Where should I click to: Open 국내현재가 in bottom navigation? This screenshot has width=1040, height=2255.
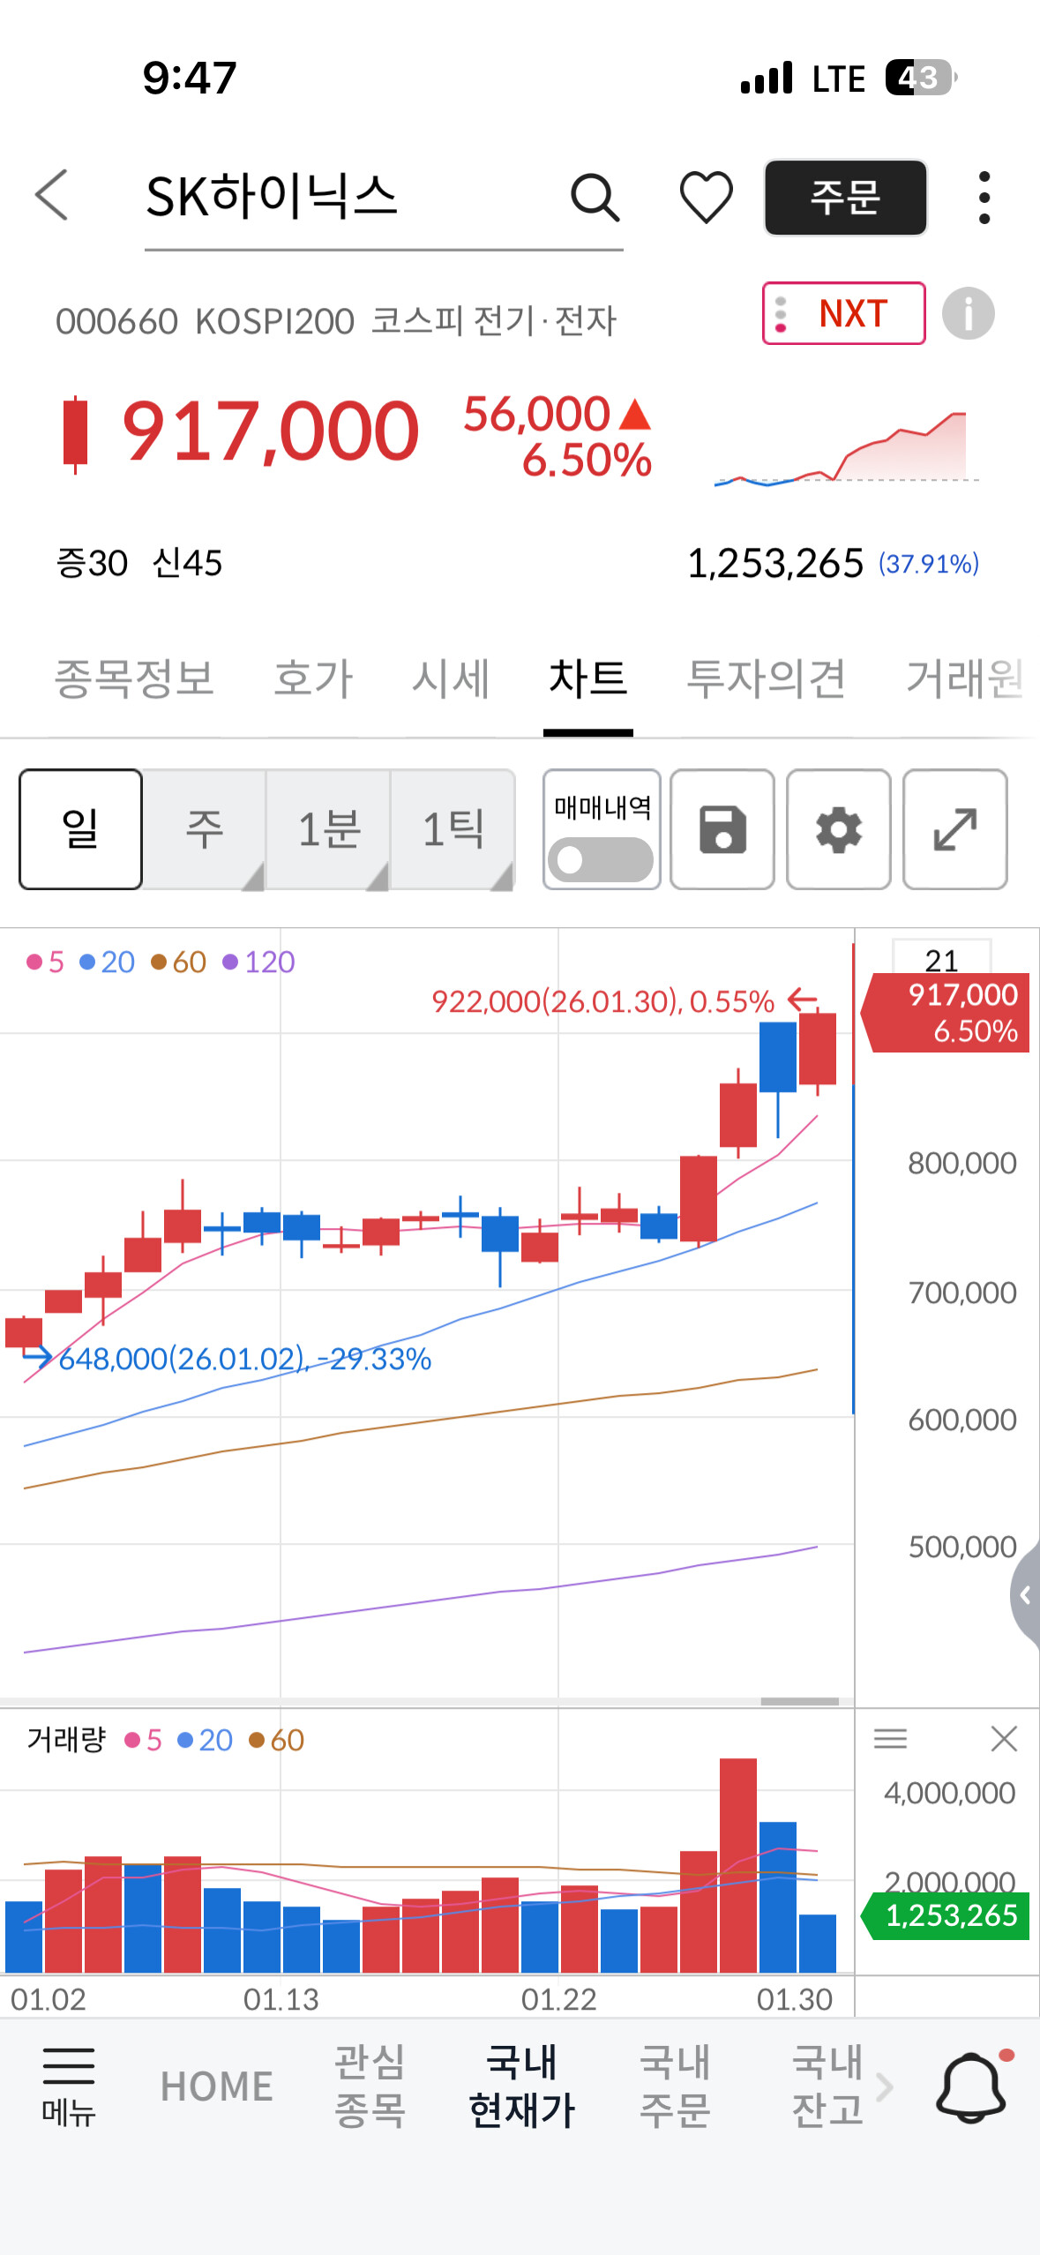pyautogui.click(x=522, y=2086)
